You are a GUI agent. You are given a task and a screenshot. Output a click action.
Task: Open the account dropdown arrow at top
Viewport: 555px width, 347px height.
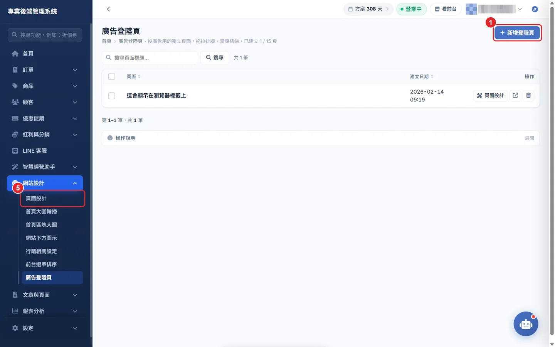(520, 9)
